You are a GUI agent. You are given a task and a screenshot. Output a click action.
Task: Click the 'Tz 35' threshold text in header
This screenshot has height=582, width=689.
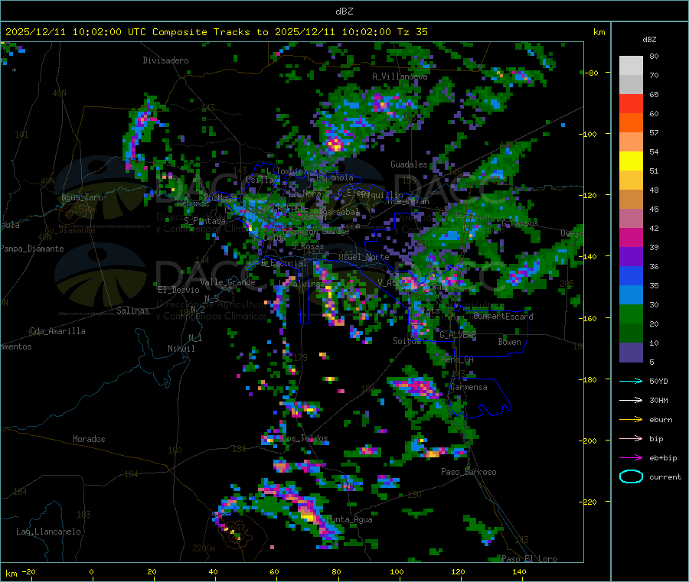412,32
